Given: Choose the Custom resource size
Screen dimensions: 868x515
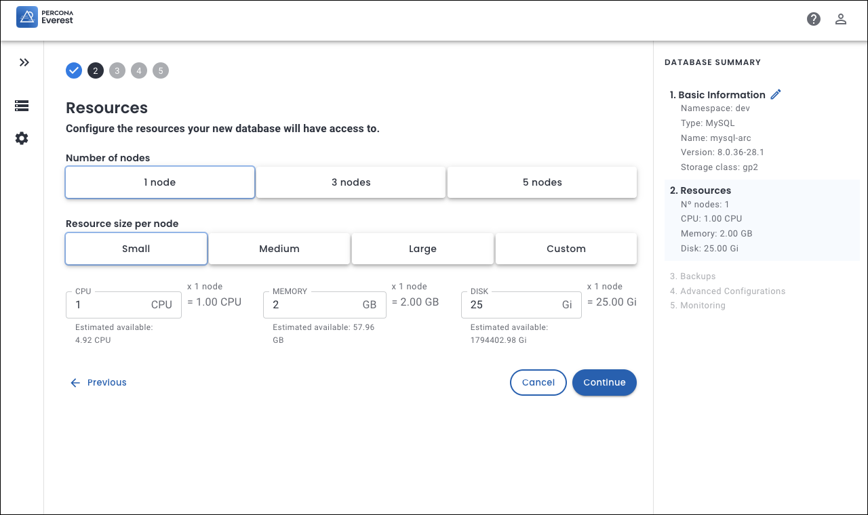Looking at the screenshot, I should click(x=566, y=249).
